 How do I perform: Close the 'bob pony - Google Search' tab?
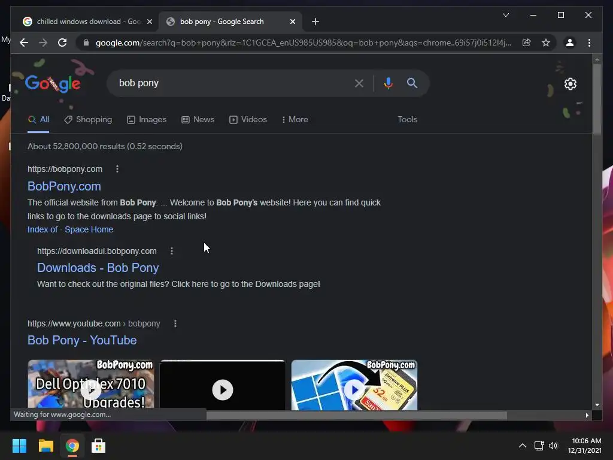292,22
